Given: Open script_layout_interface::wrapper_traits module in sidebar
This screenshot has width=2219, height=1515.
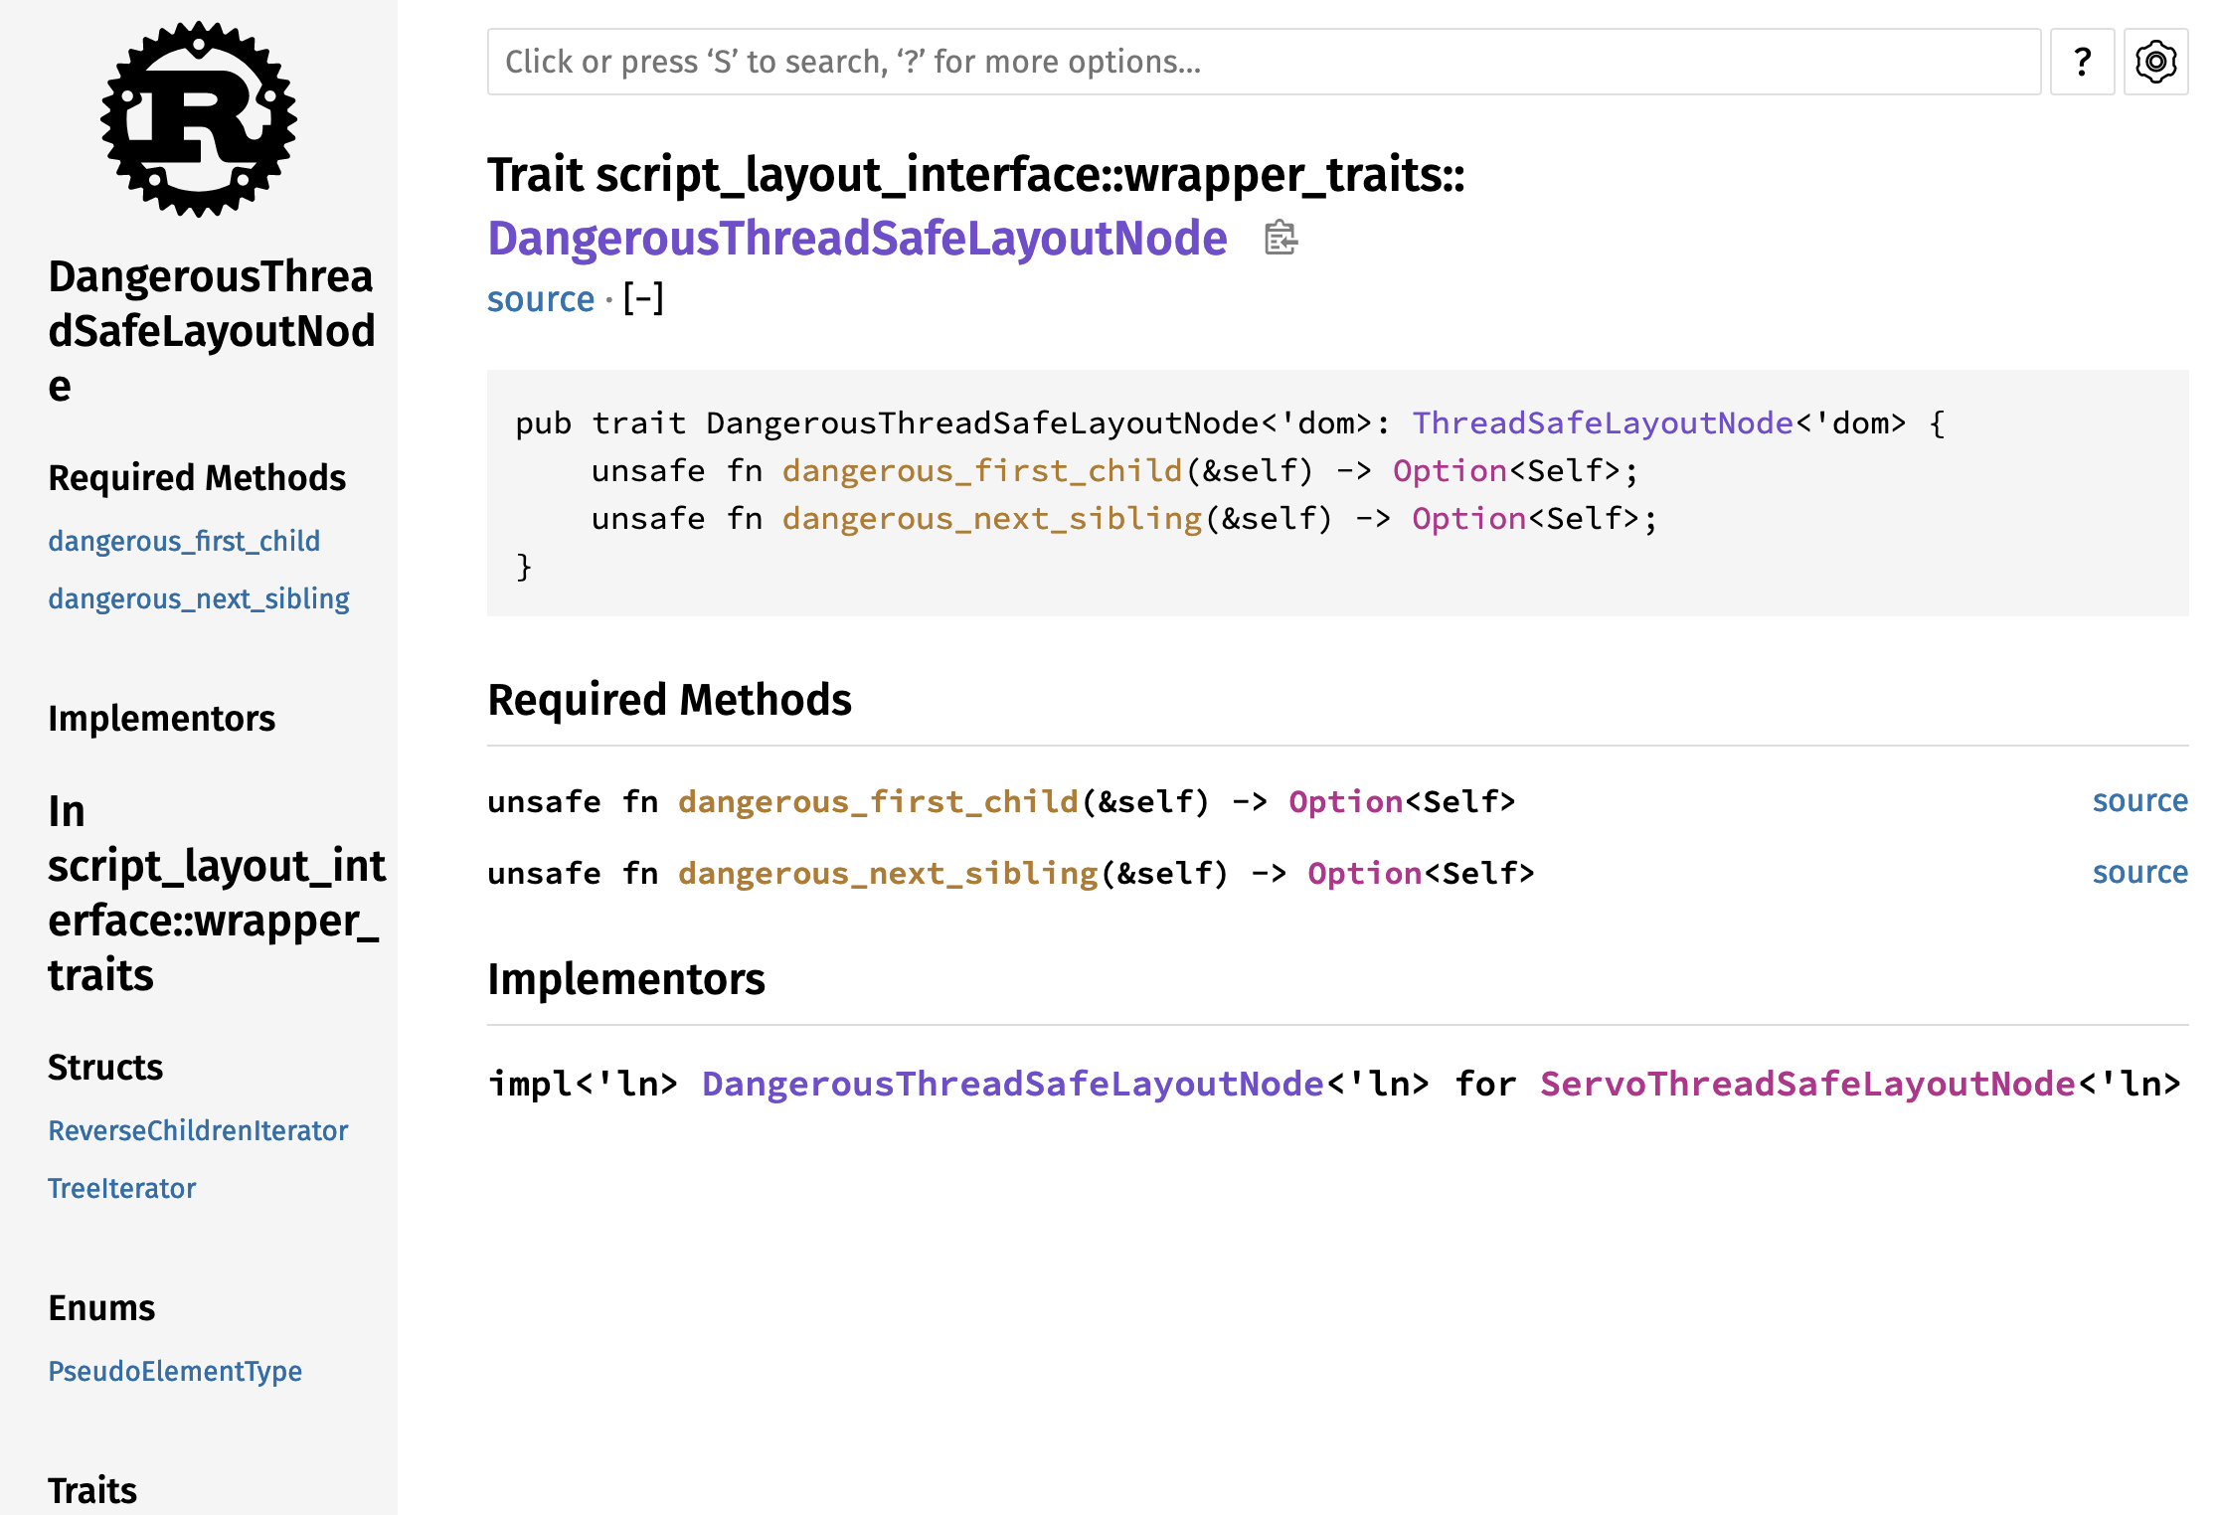Looking at the screenshot, I should coord(216,893).
